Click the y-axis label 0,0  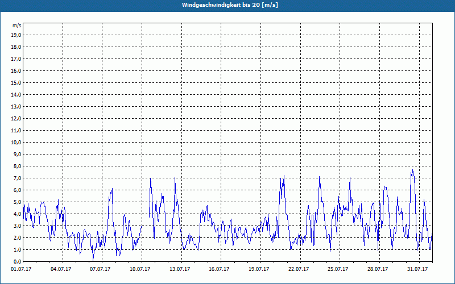click(17, 262)
